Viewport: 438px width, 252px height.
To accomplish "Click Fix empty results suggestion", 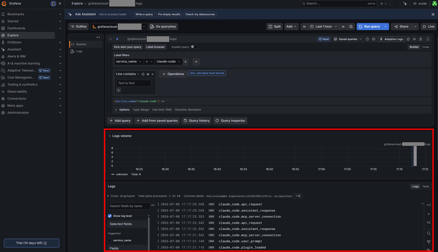I will click(169, 14).
